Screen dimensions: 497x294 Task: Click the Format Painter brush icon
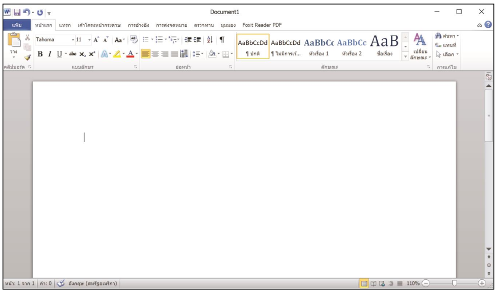pos(27,57)
